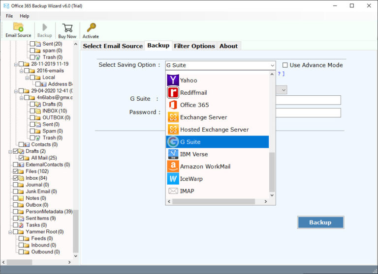Choose the IBM Verse icon

173,154
